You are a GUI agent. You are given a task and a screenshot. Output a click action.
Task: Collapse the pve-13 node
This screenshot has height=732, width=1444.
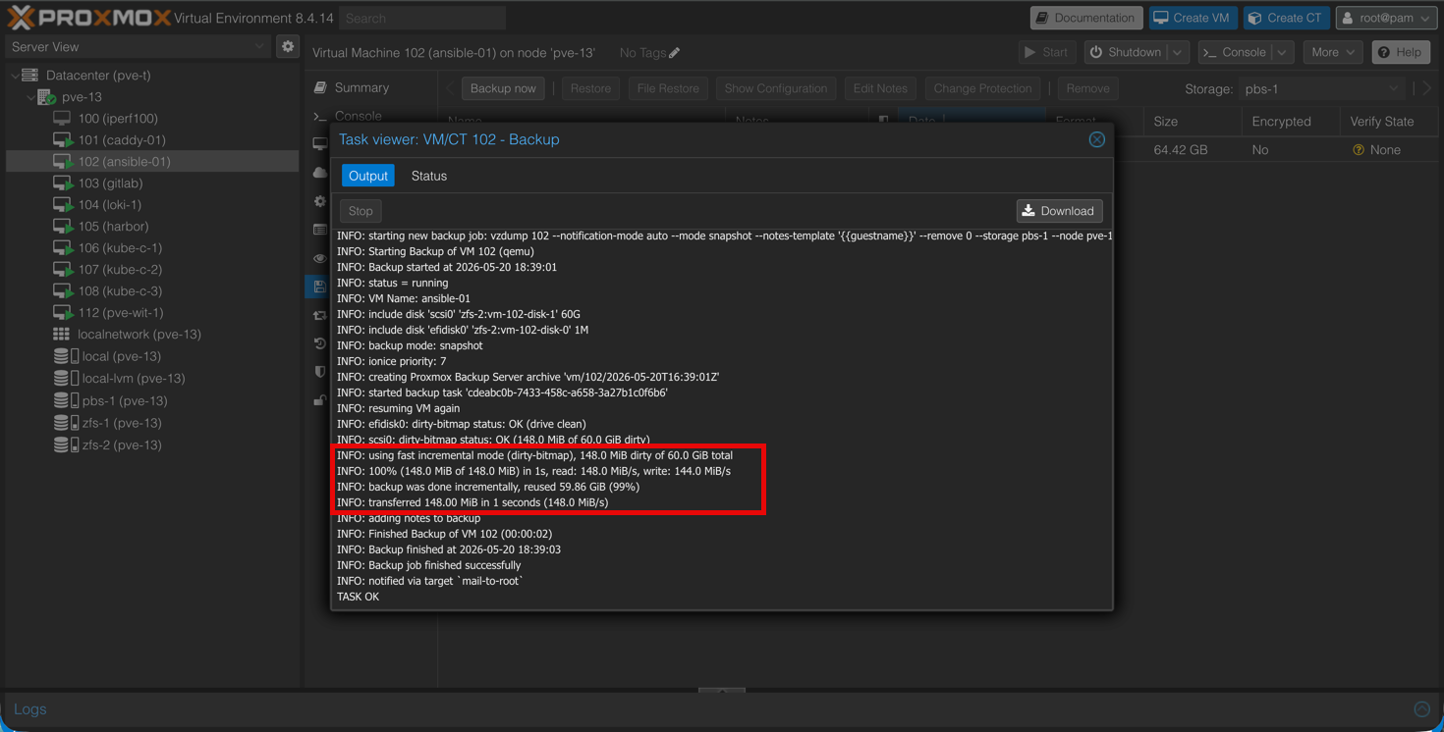[x=29, y=97]
